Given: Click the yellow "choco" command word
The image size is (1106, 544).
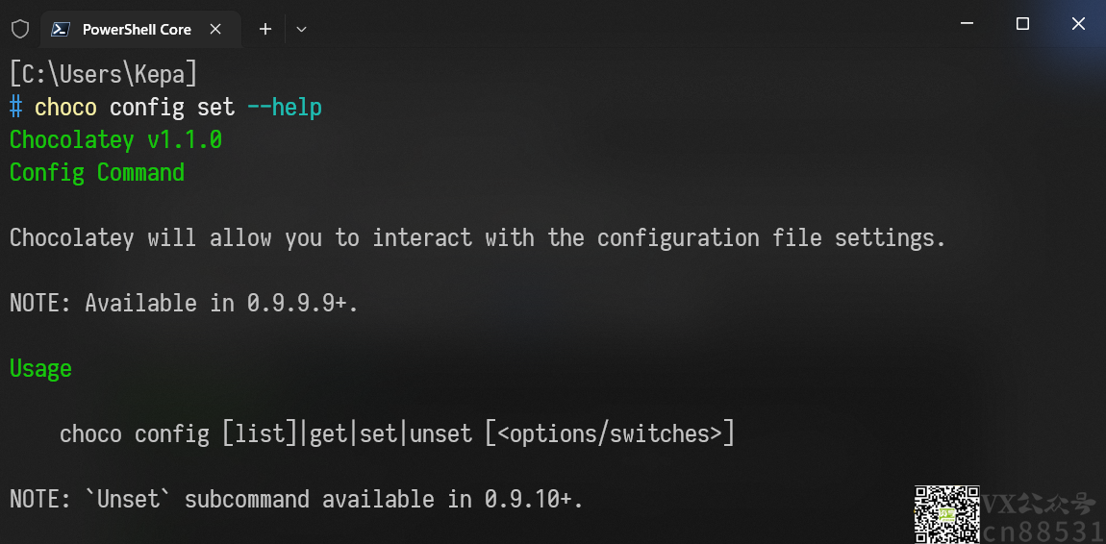Looking at the screenshot, I should click(65, 107).
